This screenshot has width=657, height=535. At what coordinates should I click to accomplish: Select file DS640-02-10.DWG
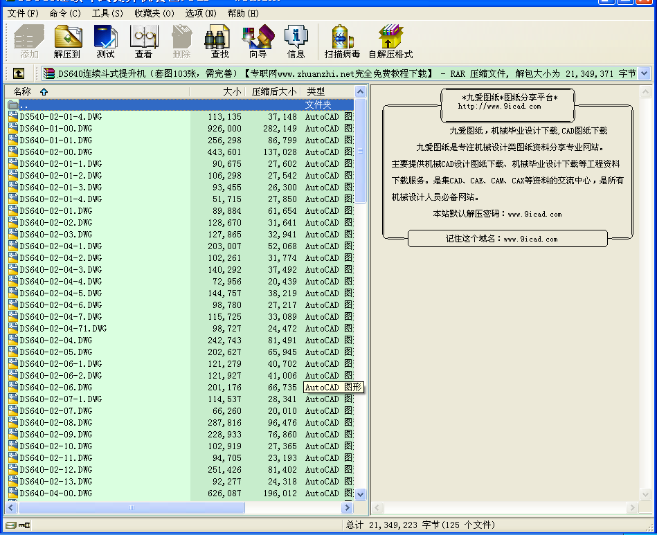[55, 446]
